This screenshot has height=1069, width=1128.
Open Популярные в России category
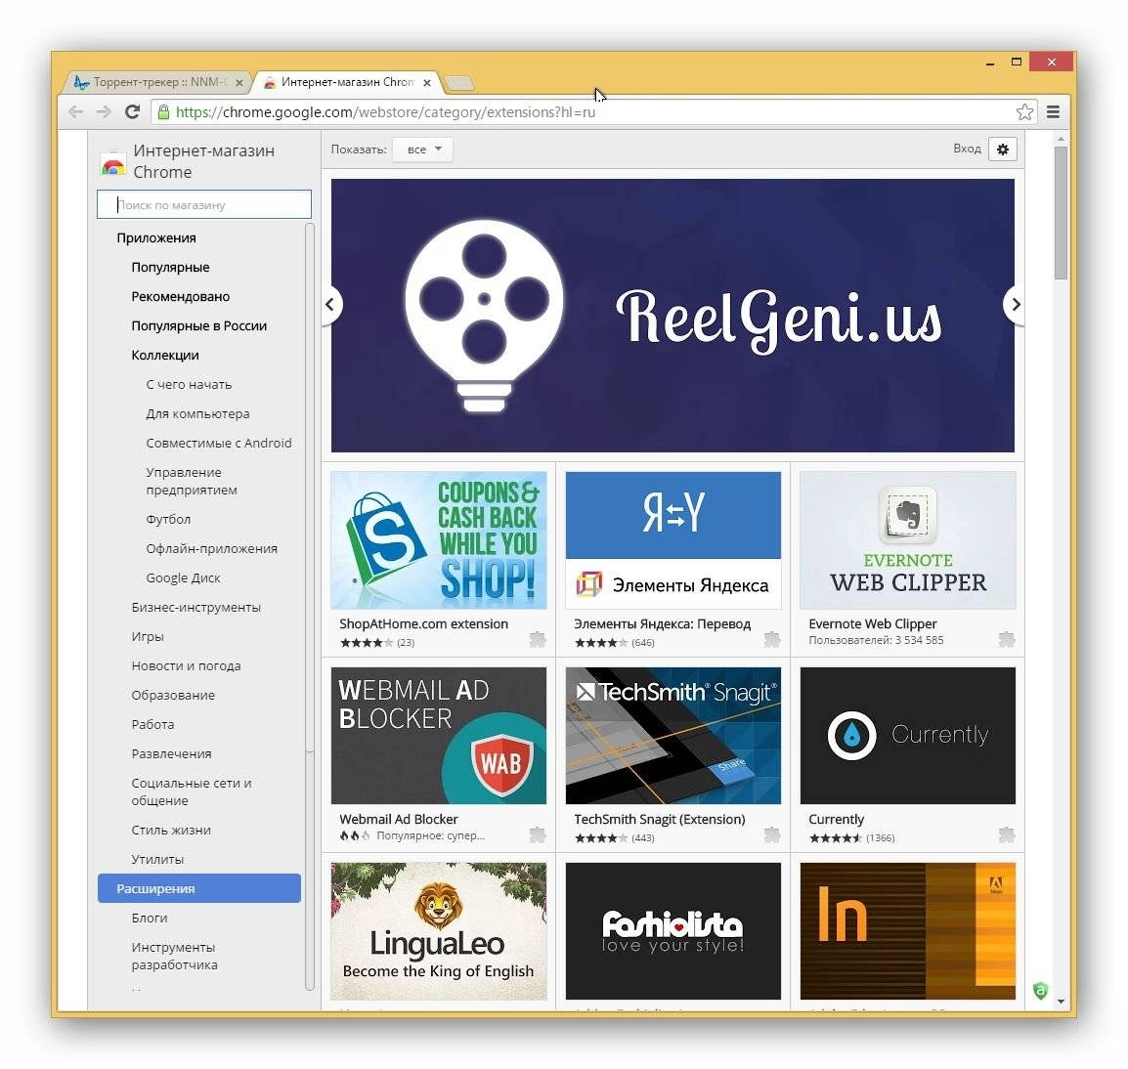pyautogui.click(x=199, y=326)
